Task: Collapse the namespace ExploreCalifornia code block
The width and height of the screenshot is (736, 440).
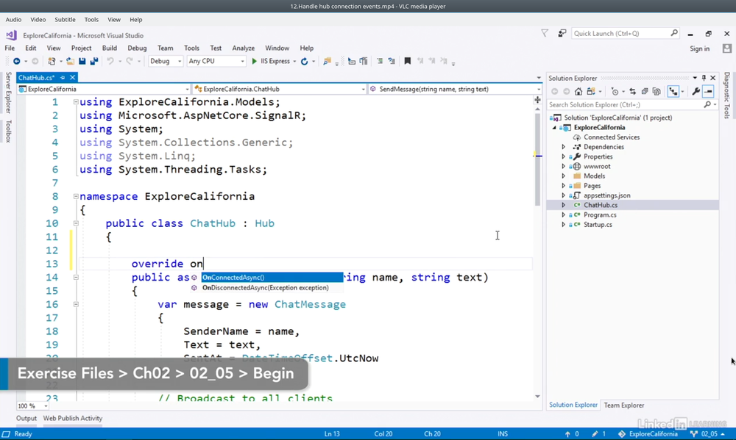Action: (76, 196)
